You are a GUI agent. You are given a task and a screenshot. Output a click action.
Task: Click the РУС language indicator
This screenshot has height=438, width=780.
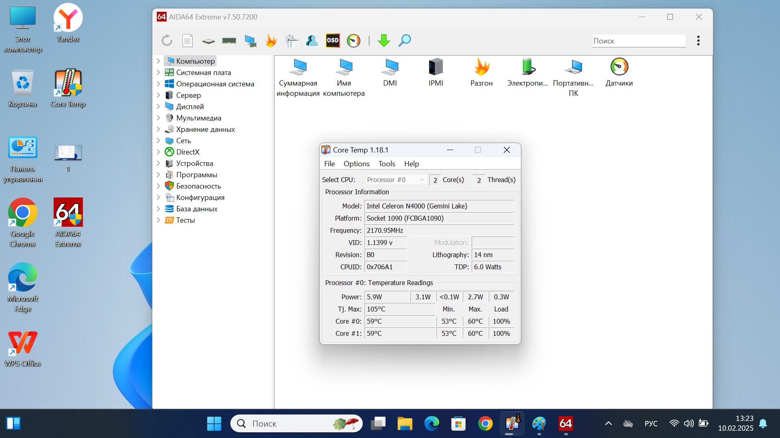pos(651,423)
